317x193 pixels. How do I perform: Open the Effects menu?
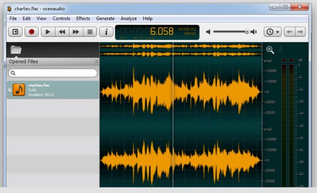pos(83,18)
